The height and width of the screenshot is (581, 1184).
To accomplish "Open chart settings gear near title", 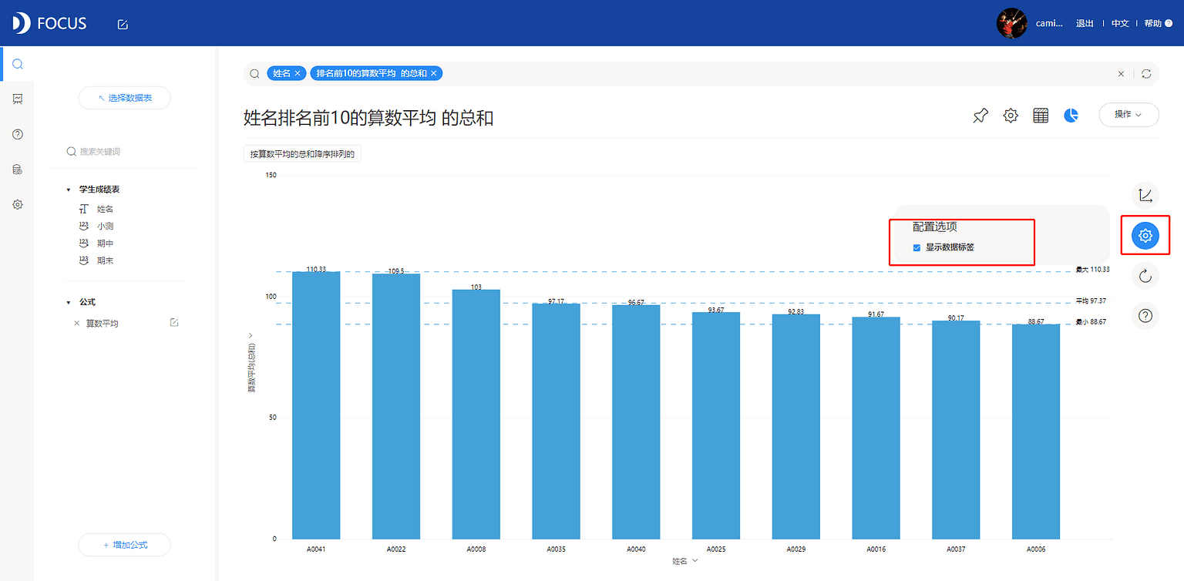I will pyautogui.click(x=1011, y=116).
